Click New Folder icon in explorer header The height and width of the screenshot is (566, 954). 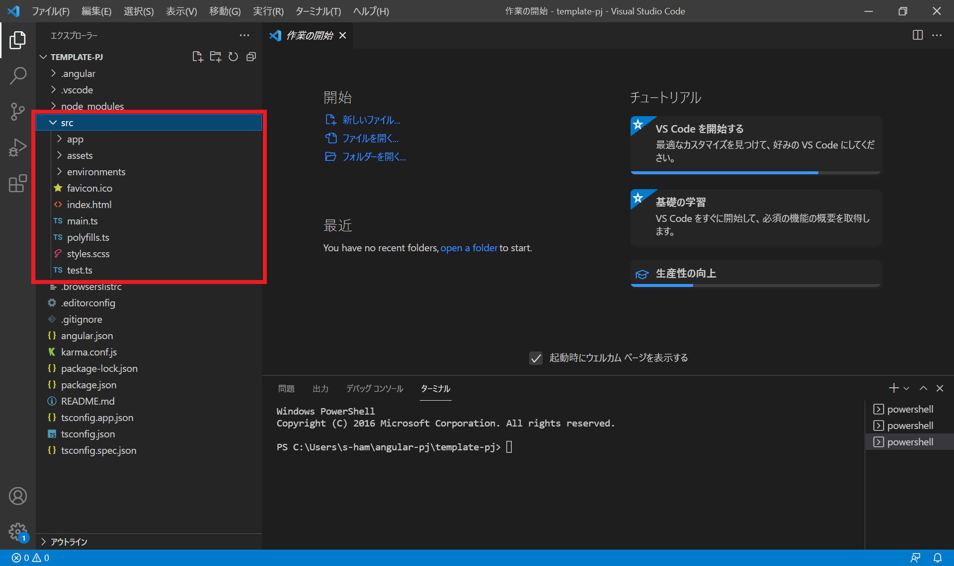pyautogui.click(x=215, y=57)
